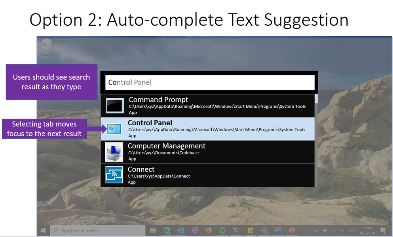393x237 pixels.
Task: Show hidden tray icons chevron
Action: pos(307,231)
